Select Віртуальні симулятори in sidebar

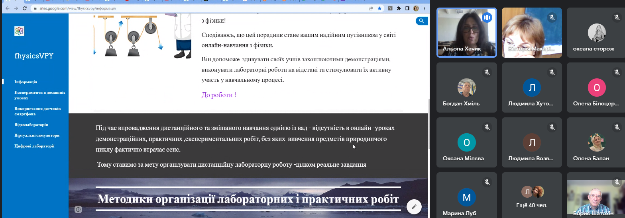click(x=37, y=135)
